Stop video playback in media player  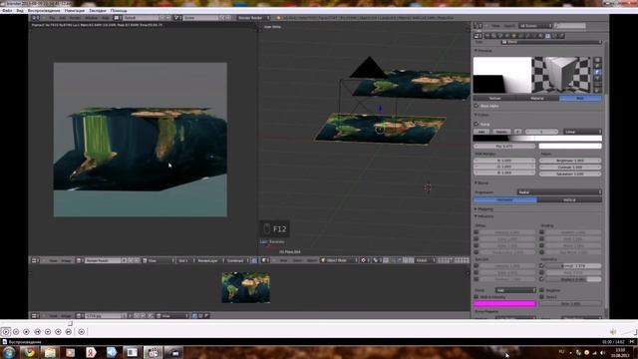click(26, 332)
